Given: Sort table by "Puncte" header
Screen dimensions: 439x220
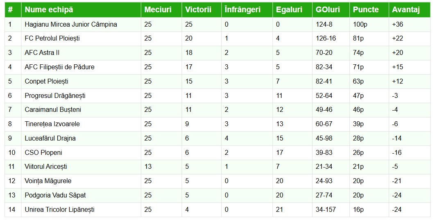Looking at the screenshot, I should tap(366, 9).
